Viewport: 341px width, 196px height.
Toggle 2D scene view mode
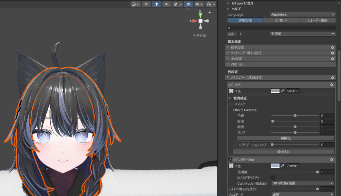(146, 4)
